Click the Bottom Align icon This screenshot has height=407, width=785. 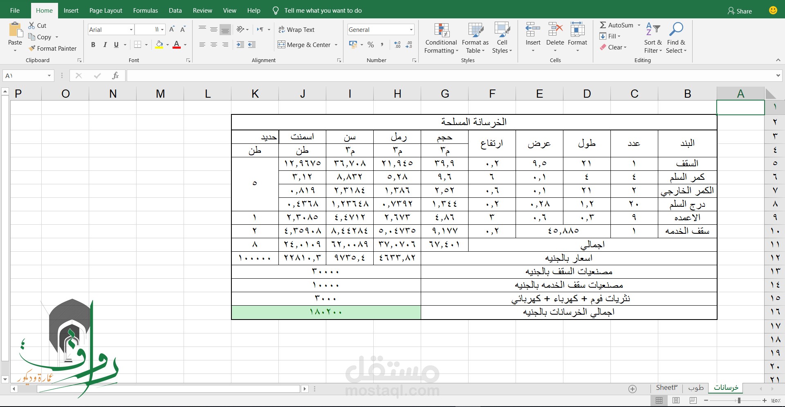(x=225, y=29)
